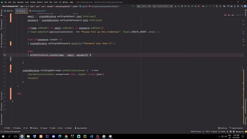Click the 'example' breadcrumb segment

coord(50,6)
